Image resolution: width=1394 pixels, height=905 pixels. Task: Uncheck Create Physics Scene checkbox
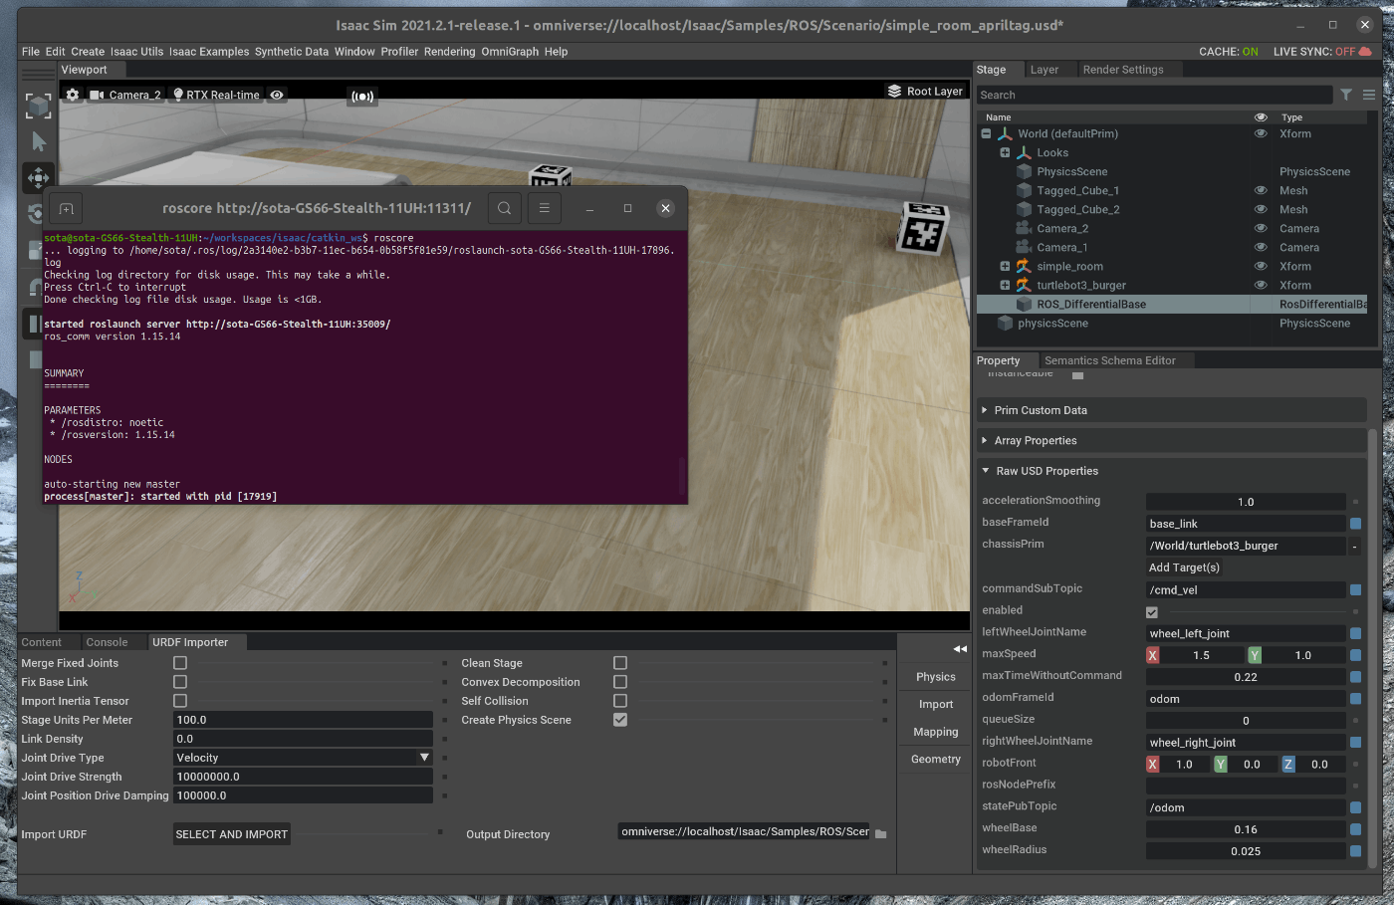pos(620,720)
